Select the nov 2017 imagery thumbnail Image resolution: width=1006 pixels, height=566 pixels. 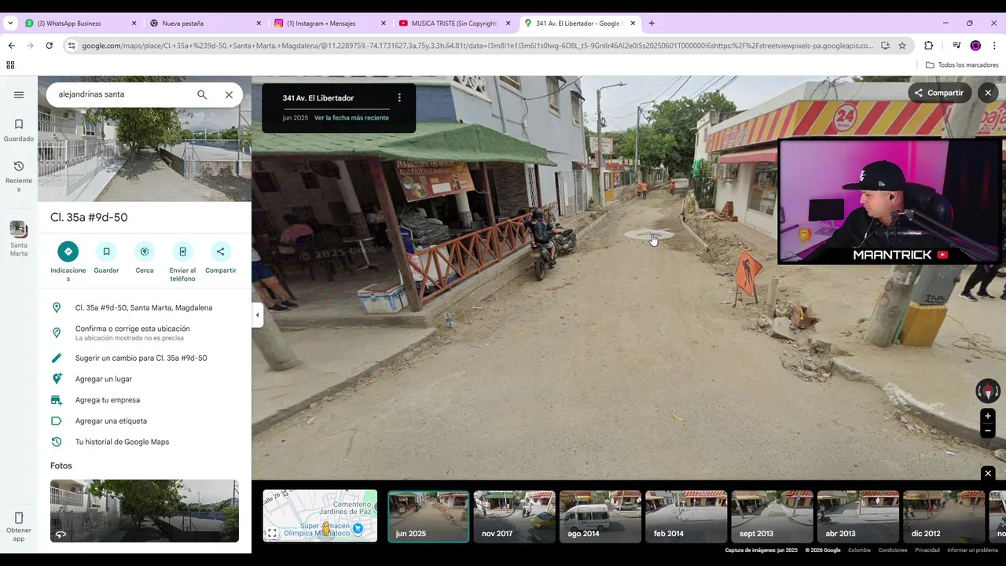click(514, 516)
